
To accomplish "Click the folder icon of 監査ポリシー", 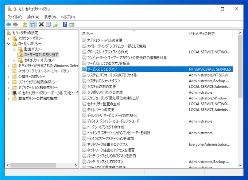I will point(20,49).
